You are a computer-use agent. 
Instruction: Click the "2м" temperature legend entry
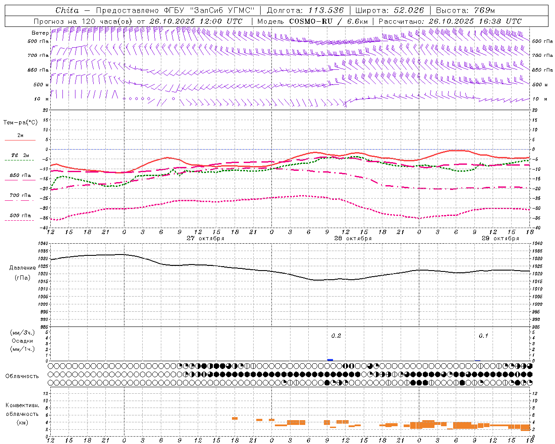click(x=20, y=136)
